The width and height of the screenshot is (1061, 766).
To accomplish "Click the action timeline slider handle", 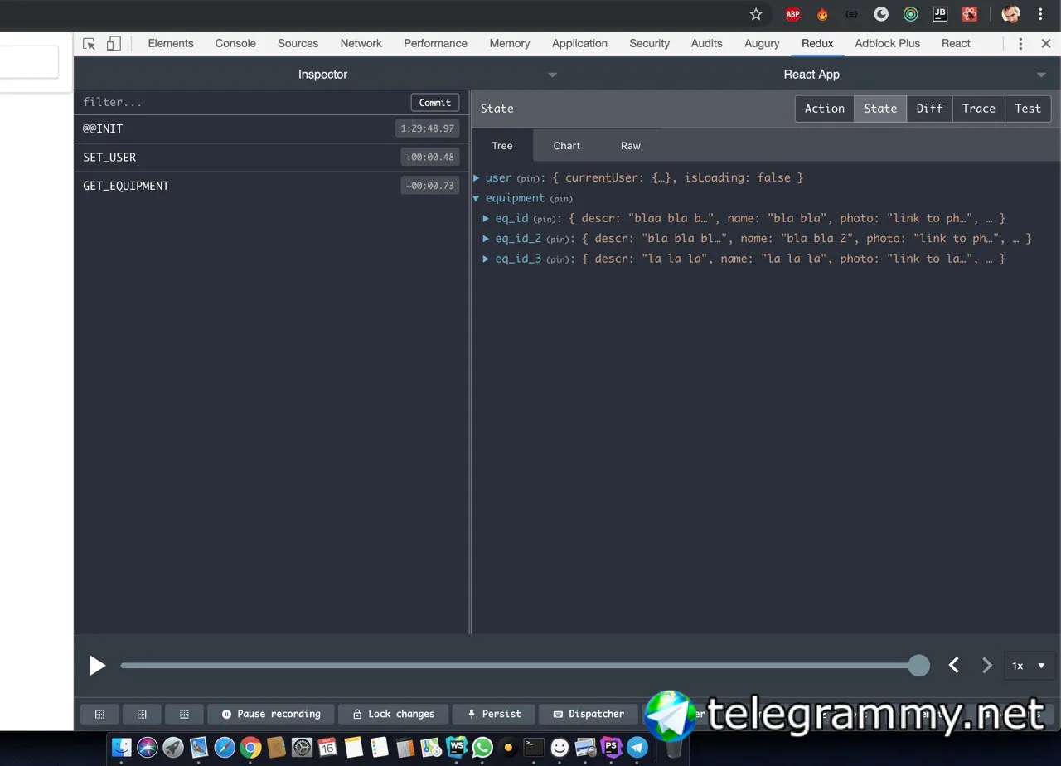I will pyautogui.click(x=918, y=665).
